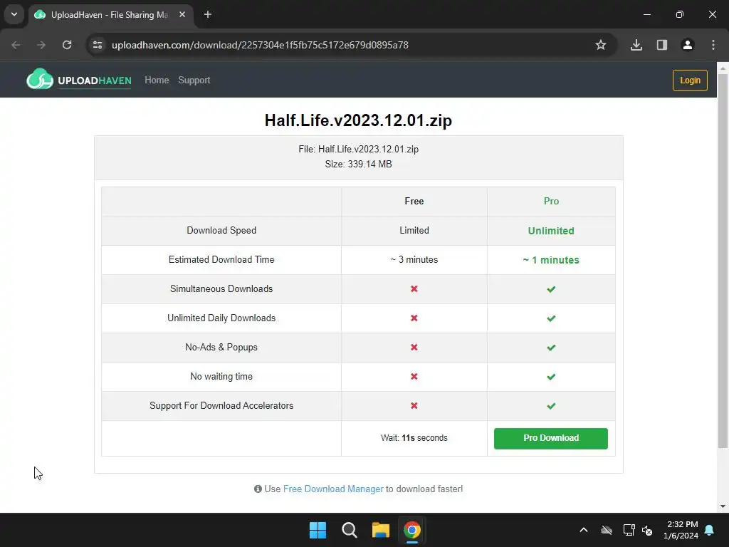Click the 'Free' column header
The height and width of the screenshot is (547, 729).
(414, 201)
